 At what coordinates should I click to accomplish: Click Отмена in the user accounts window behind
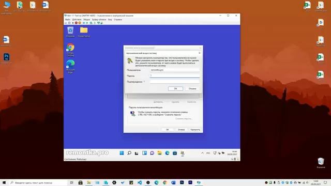coord(181,130)
